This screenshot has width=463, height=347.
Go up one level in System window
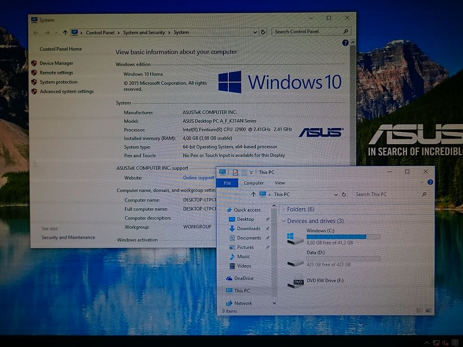(65, 33)
